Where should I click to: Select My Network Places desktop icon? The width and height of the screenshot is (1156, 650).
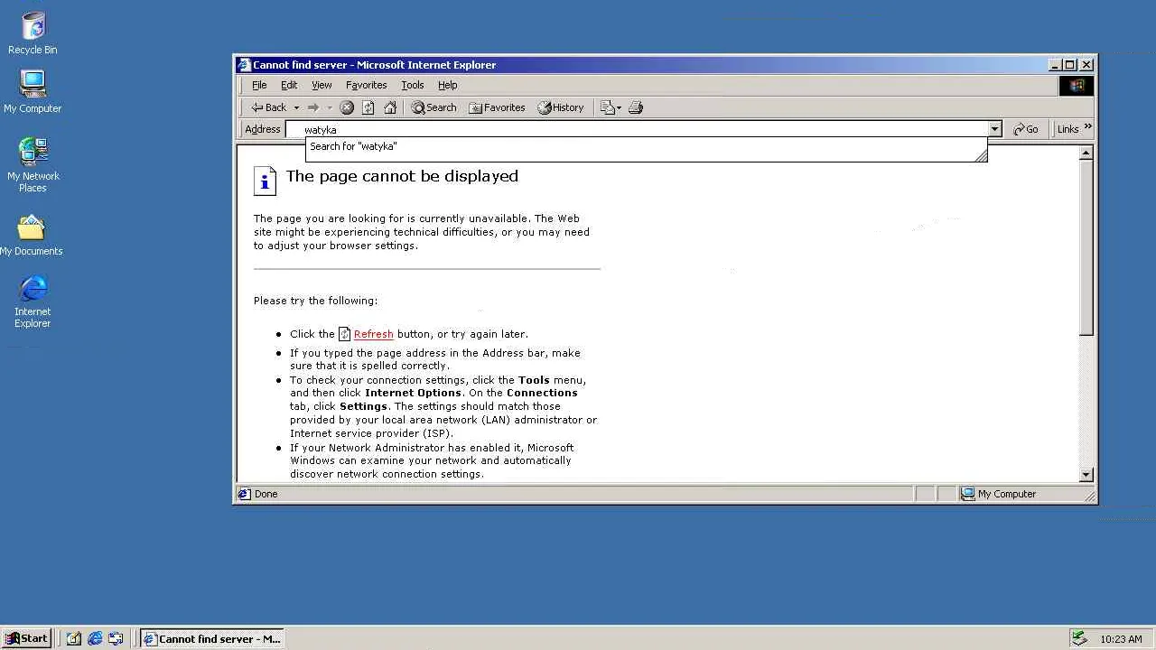pyautogui.click(x=33, y=164)
